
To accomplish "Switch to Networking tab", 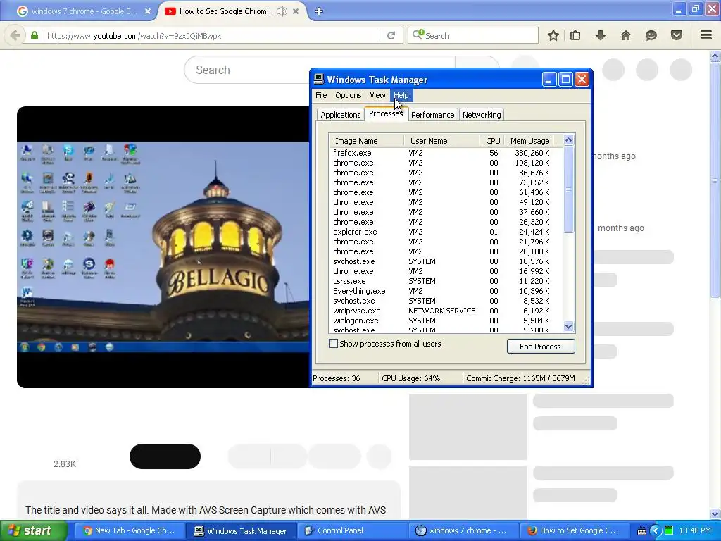I will (x=482, y=115).
